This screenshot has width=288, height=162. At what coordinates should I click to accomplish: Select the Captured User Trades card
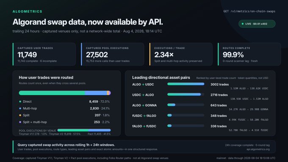click(44, 54)
